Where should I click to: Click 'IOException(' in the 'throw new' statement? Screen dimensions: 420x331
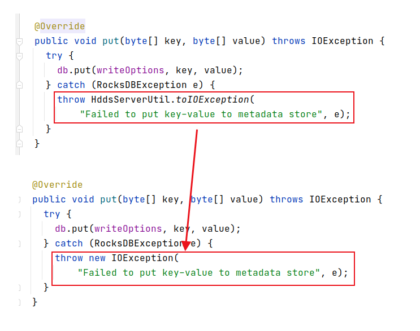(x=145, y=258)
